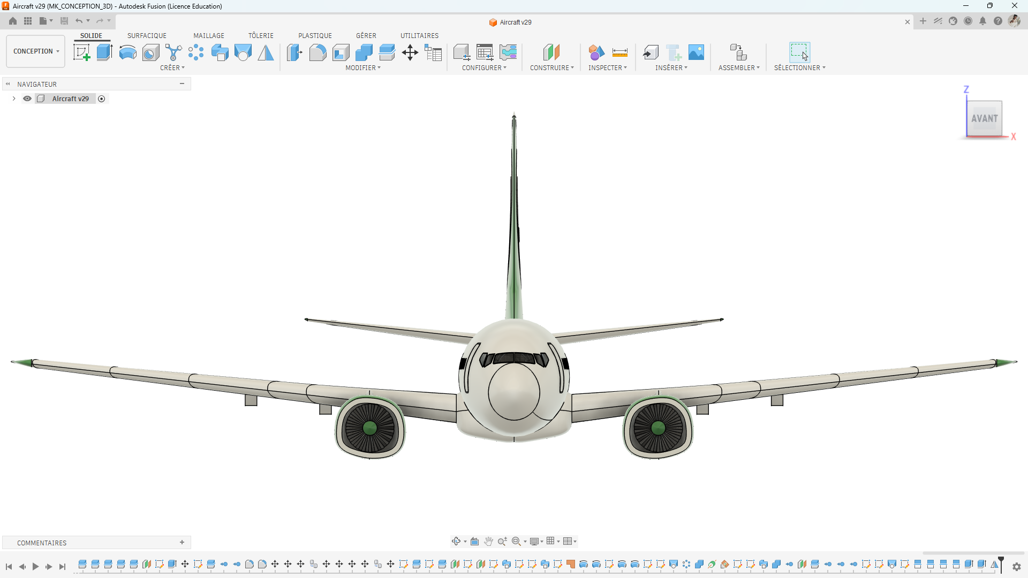Click the Interference inspect icon
1028x578 pixels.
596,52
